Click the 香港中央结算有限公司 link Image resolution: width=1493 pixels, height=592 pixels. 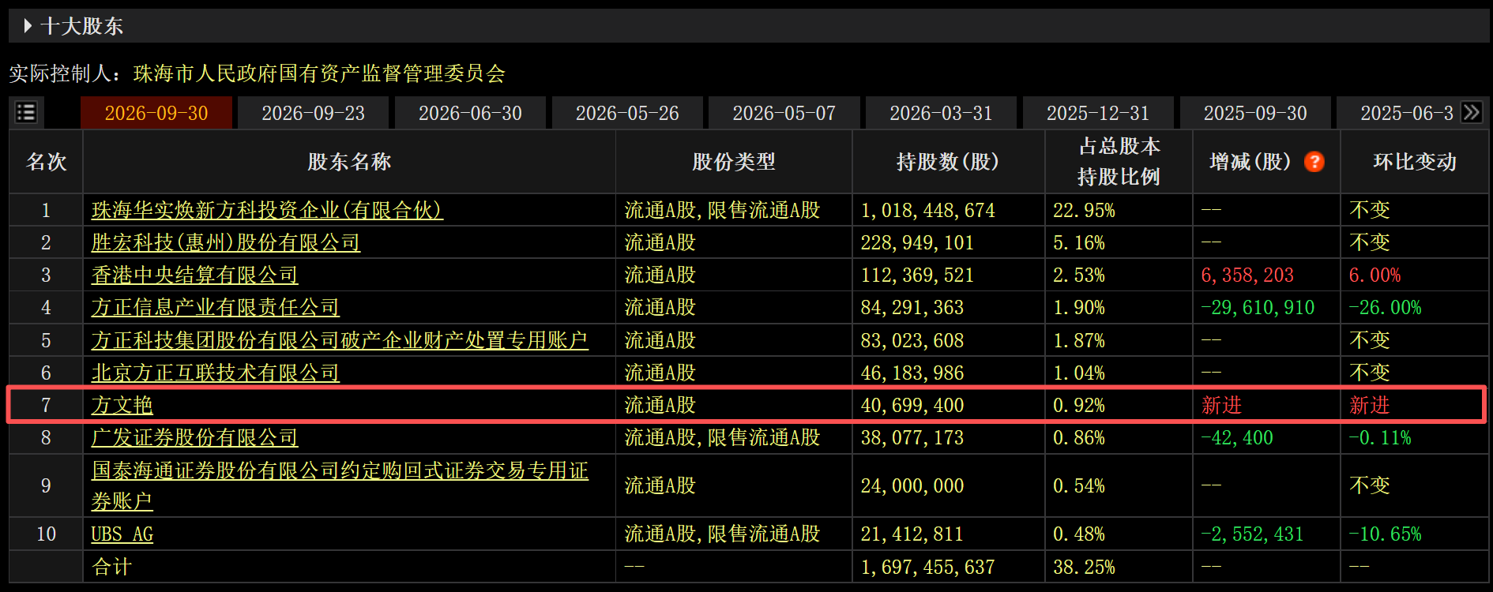[x=195, y=275]
